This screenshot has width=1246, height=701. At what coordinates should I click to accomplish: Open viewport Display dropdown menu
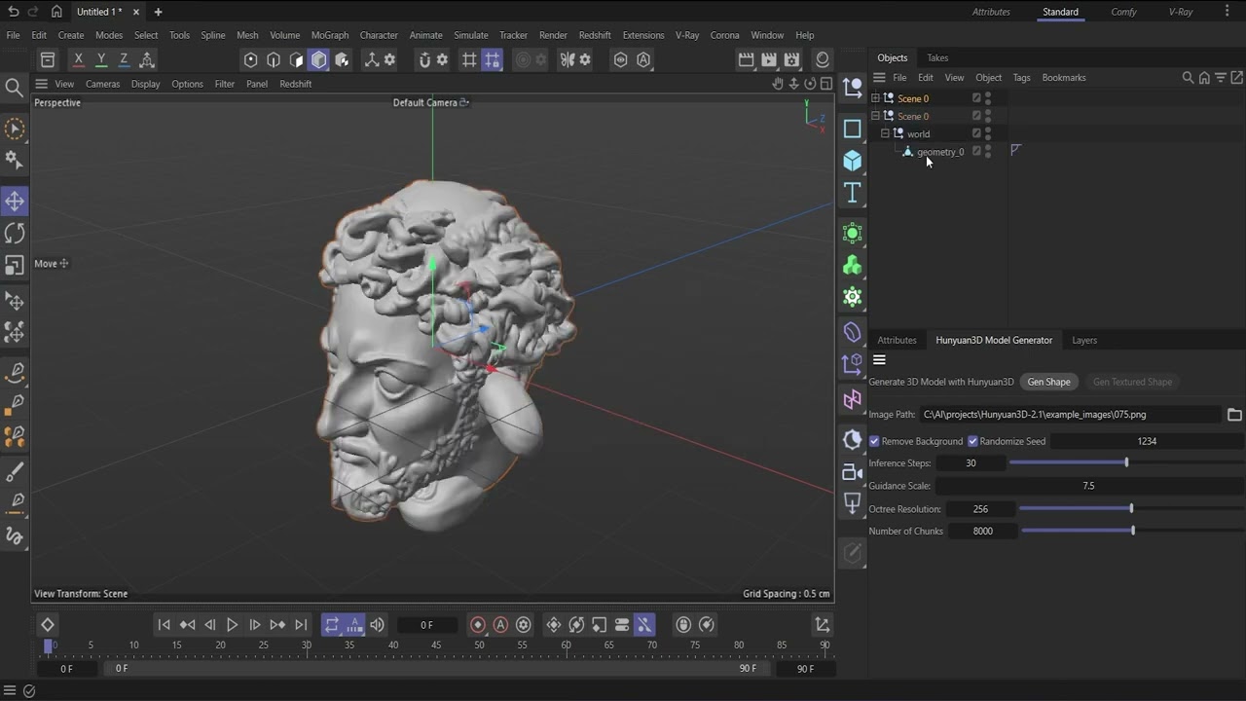tap(145, 84)
